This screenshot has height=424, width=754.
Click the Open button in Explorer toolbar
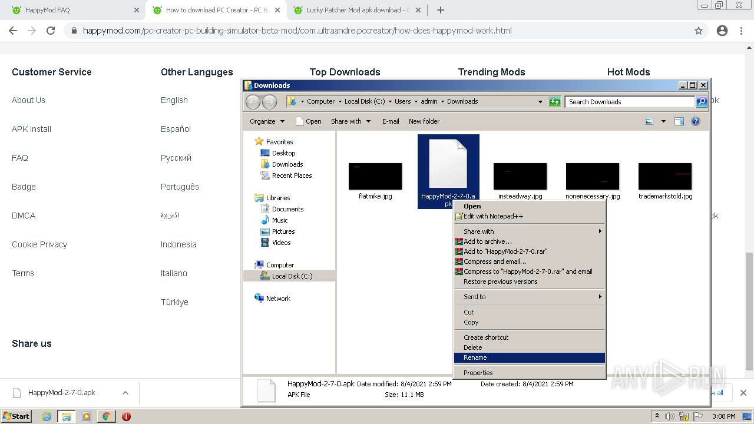(308, 121)
